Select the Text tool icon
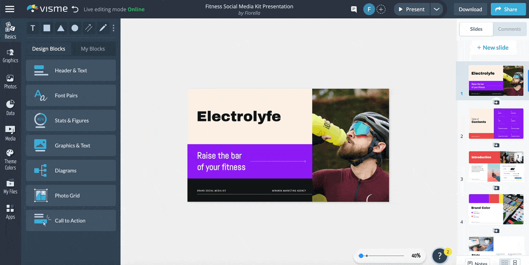The image size is (529, 265). (33, 28)
